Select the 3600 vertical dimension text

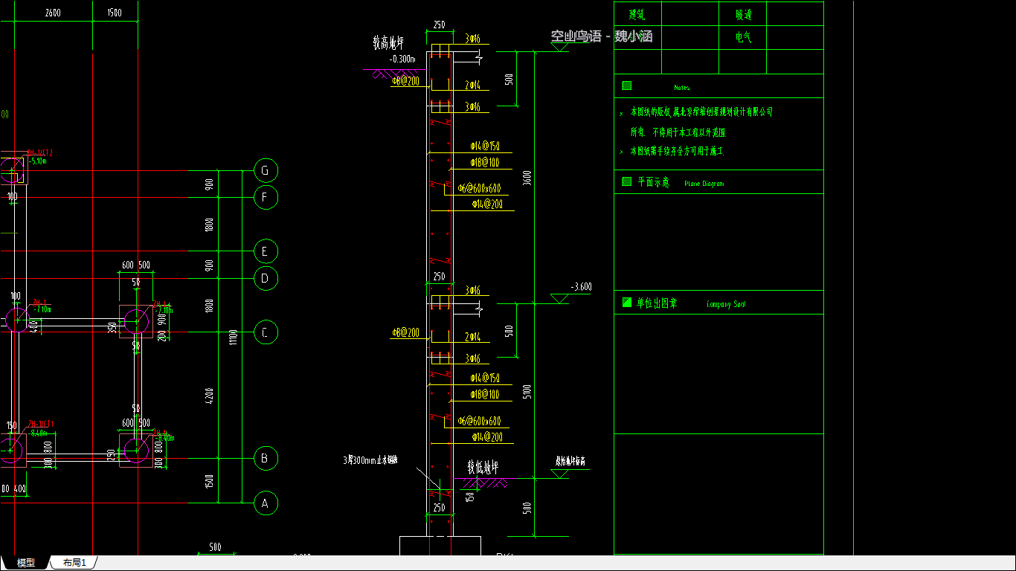(527, 178)
